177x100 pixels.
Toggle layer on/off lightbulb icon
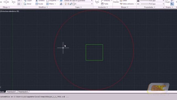[x=66, y=4]
